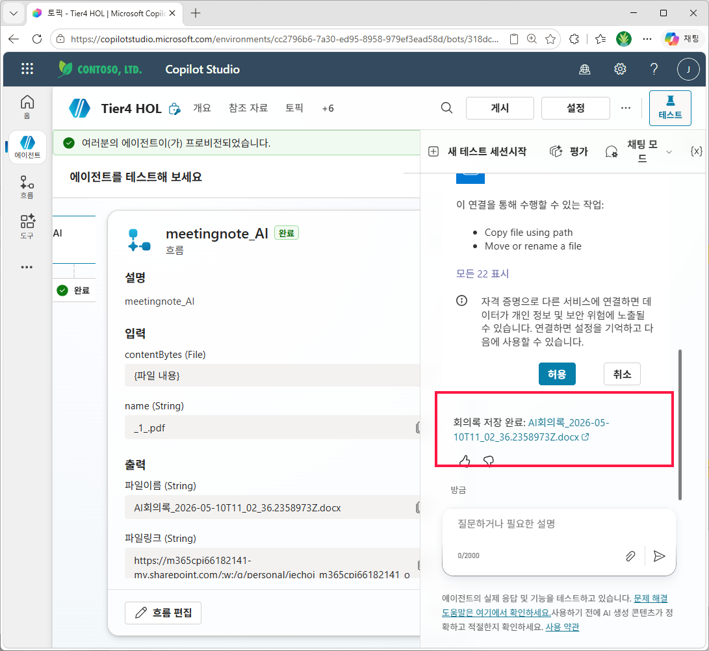Image resolution: width=709 pixels, height=651 pixels.
Task: Open the variables {x} icon
Action: (697, 151)
